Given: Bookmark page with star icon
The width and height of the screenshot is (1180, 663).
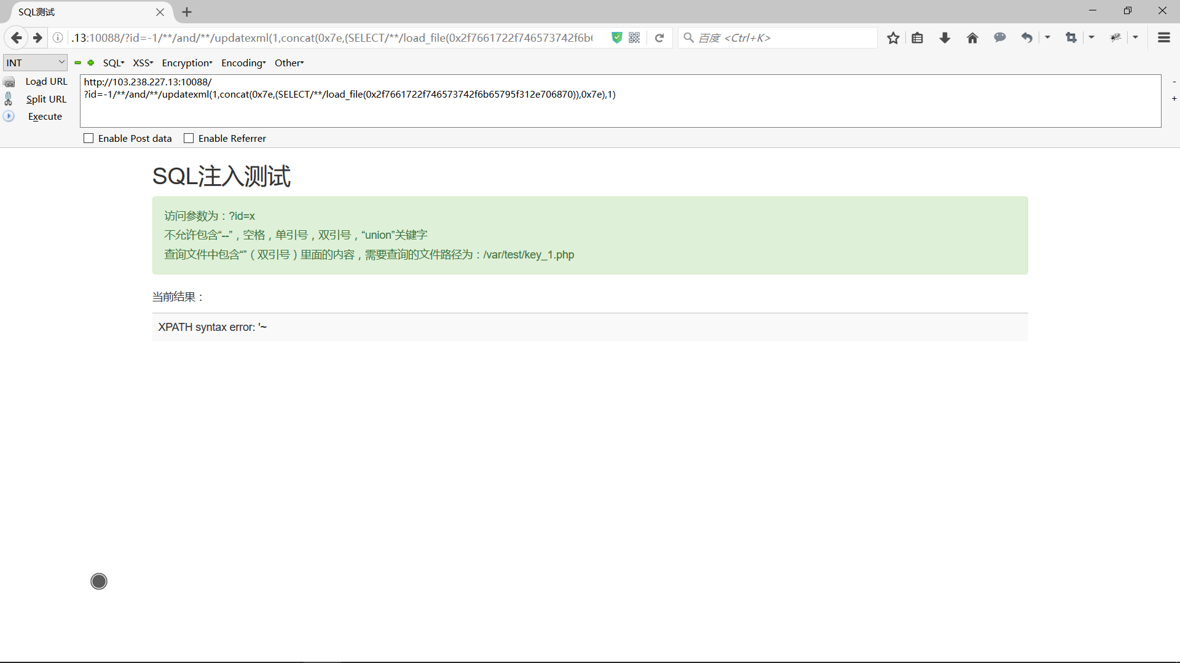Looking at the screenshot, I should [x=893, y=38].
